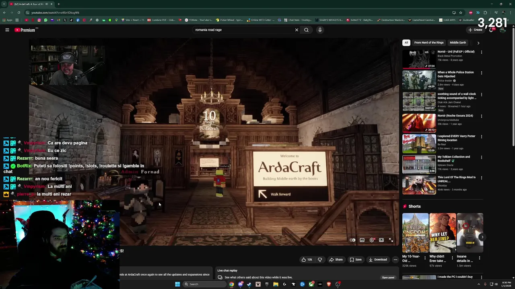Image resolution: width=515 pixels, height=289 pixels.
Task: Go back with browser back arrow
Action: point(4,12)
